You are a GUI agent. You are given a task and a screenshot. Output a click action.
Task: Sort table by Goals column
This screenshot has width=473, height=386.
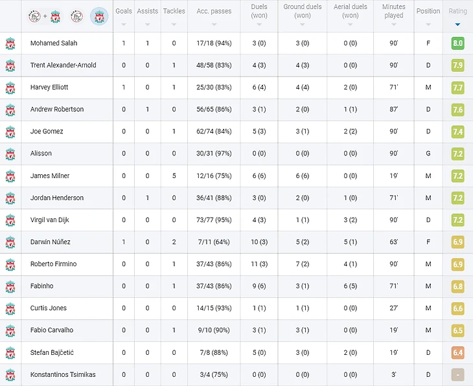[x=124, y=16]
